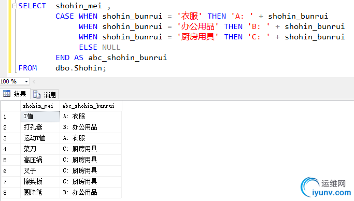Select the cell 叉子
This screenshot has width=354, height=201.
tap(40, 171)
